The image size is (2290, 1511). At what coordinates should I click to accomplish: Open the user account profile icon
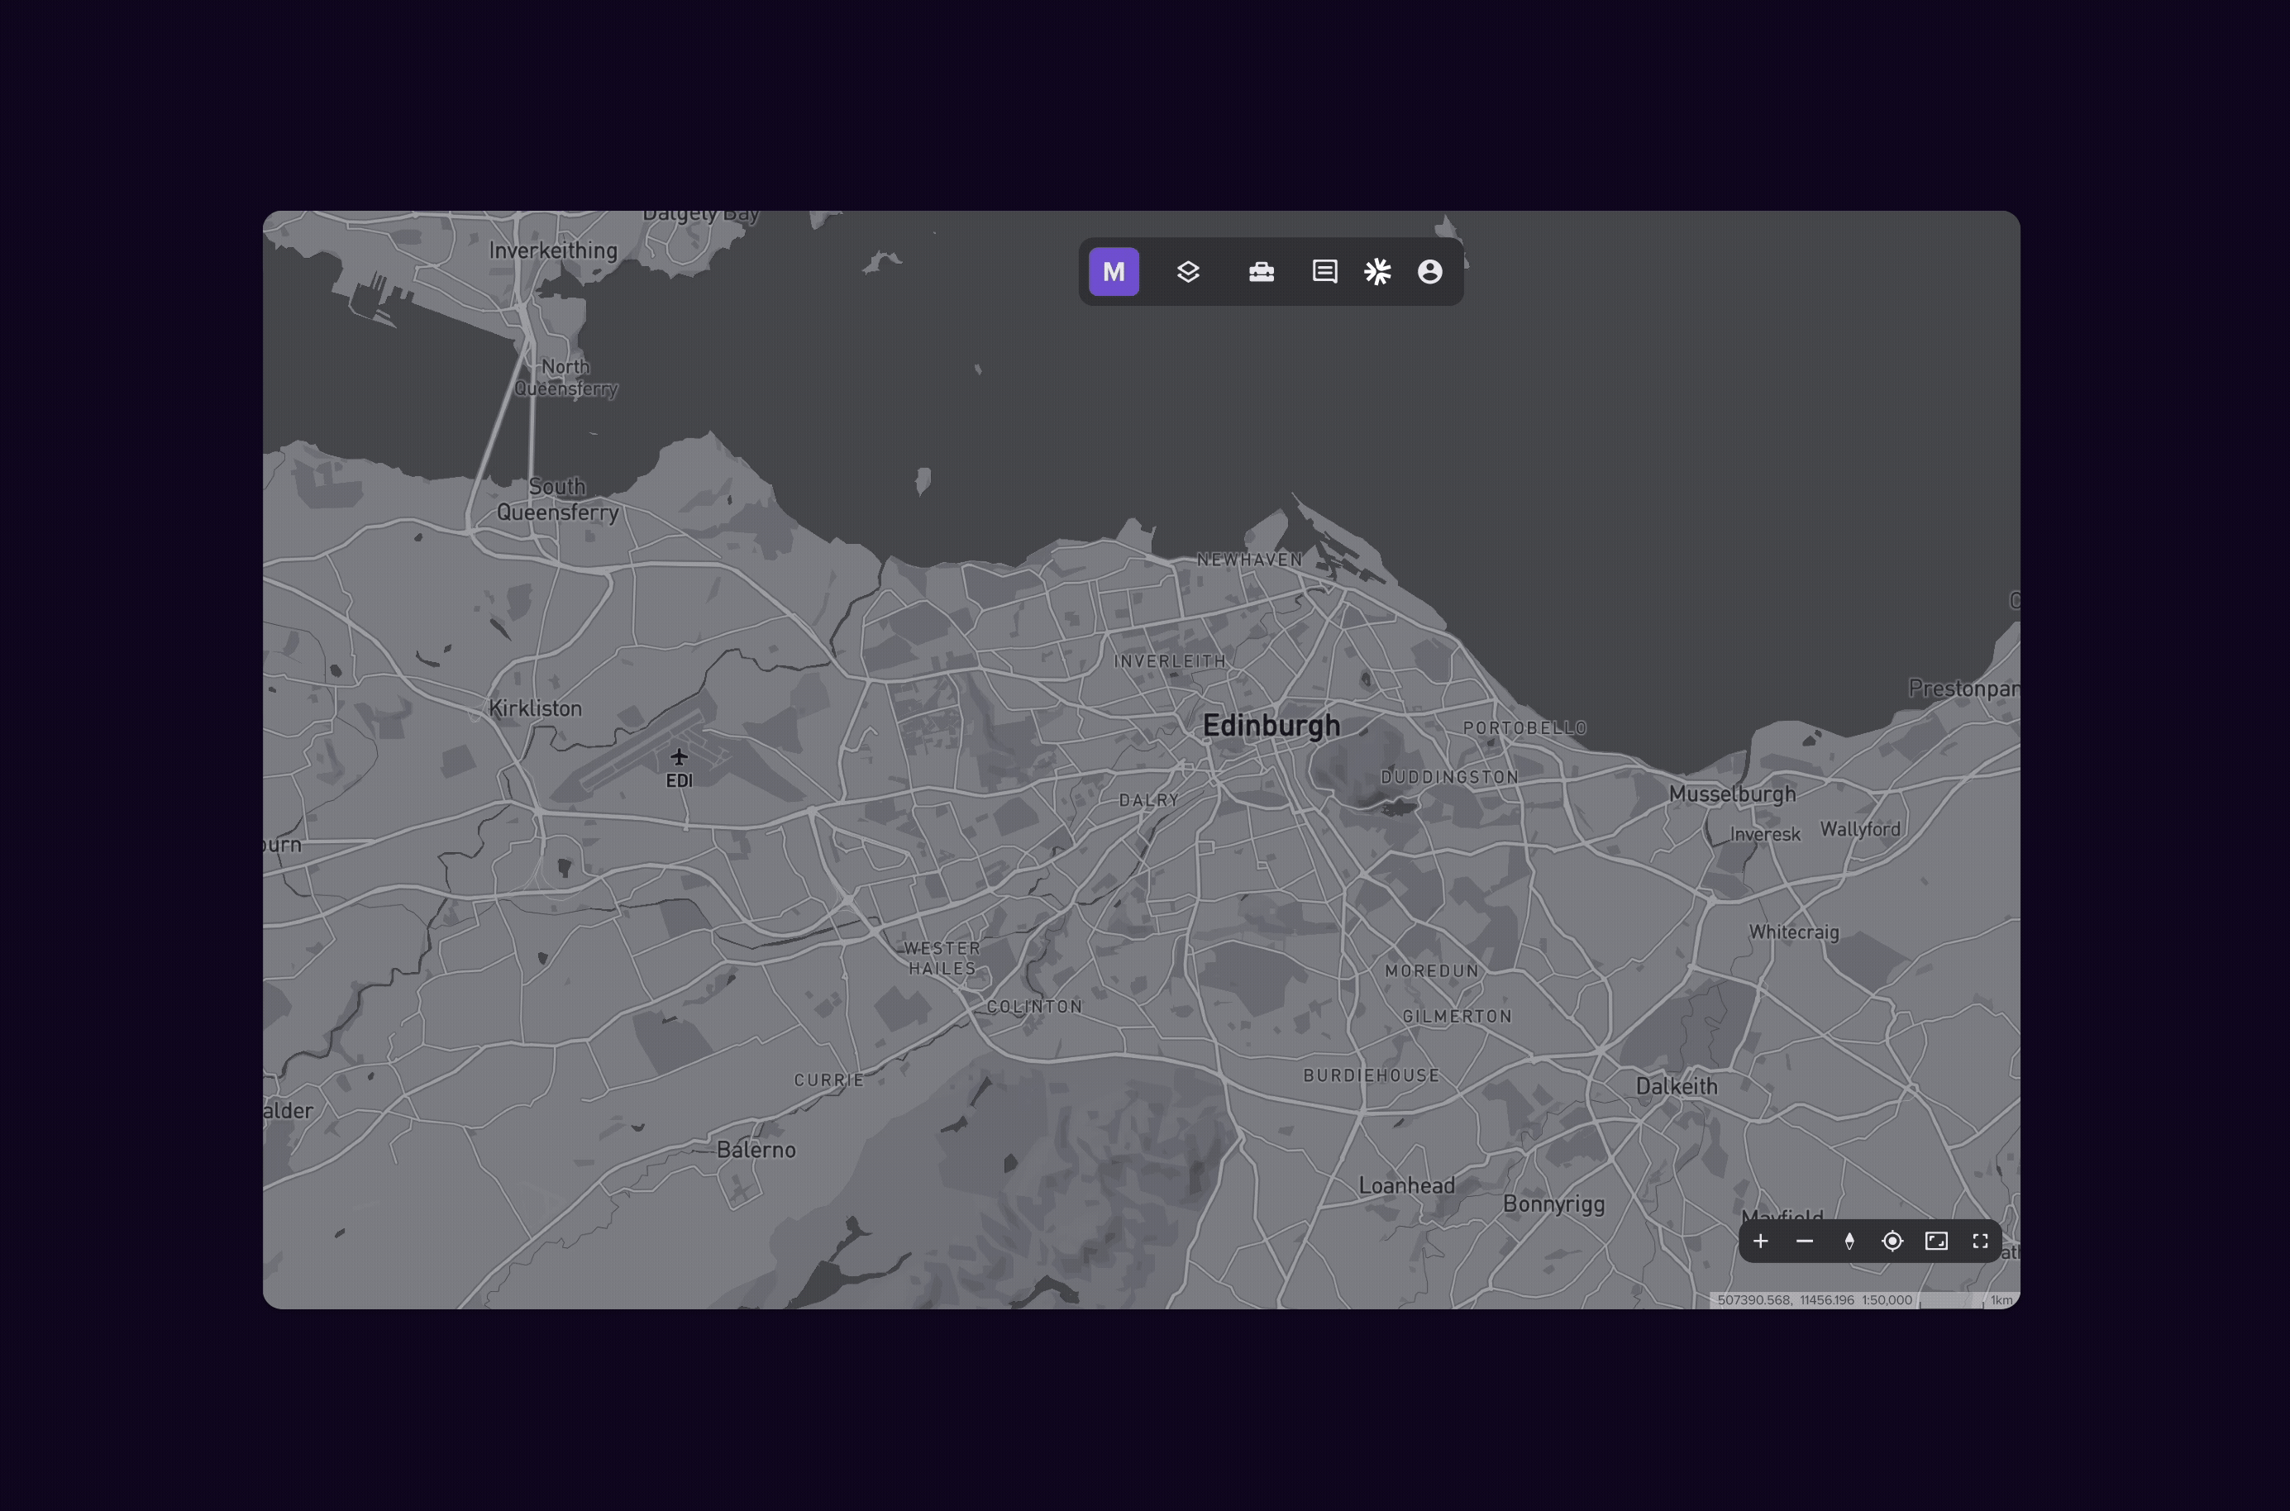pos(1429,272)
